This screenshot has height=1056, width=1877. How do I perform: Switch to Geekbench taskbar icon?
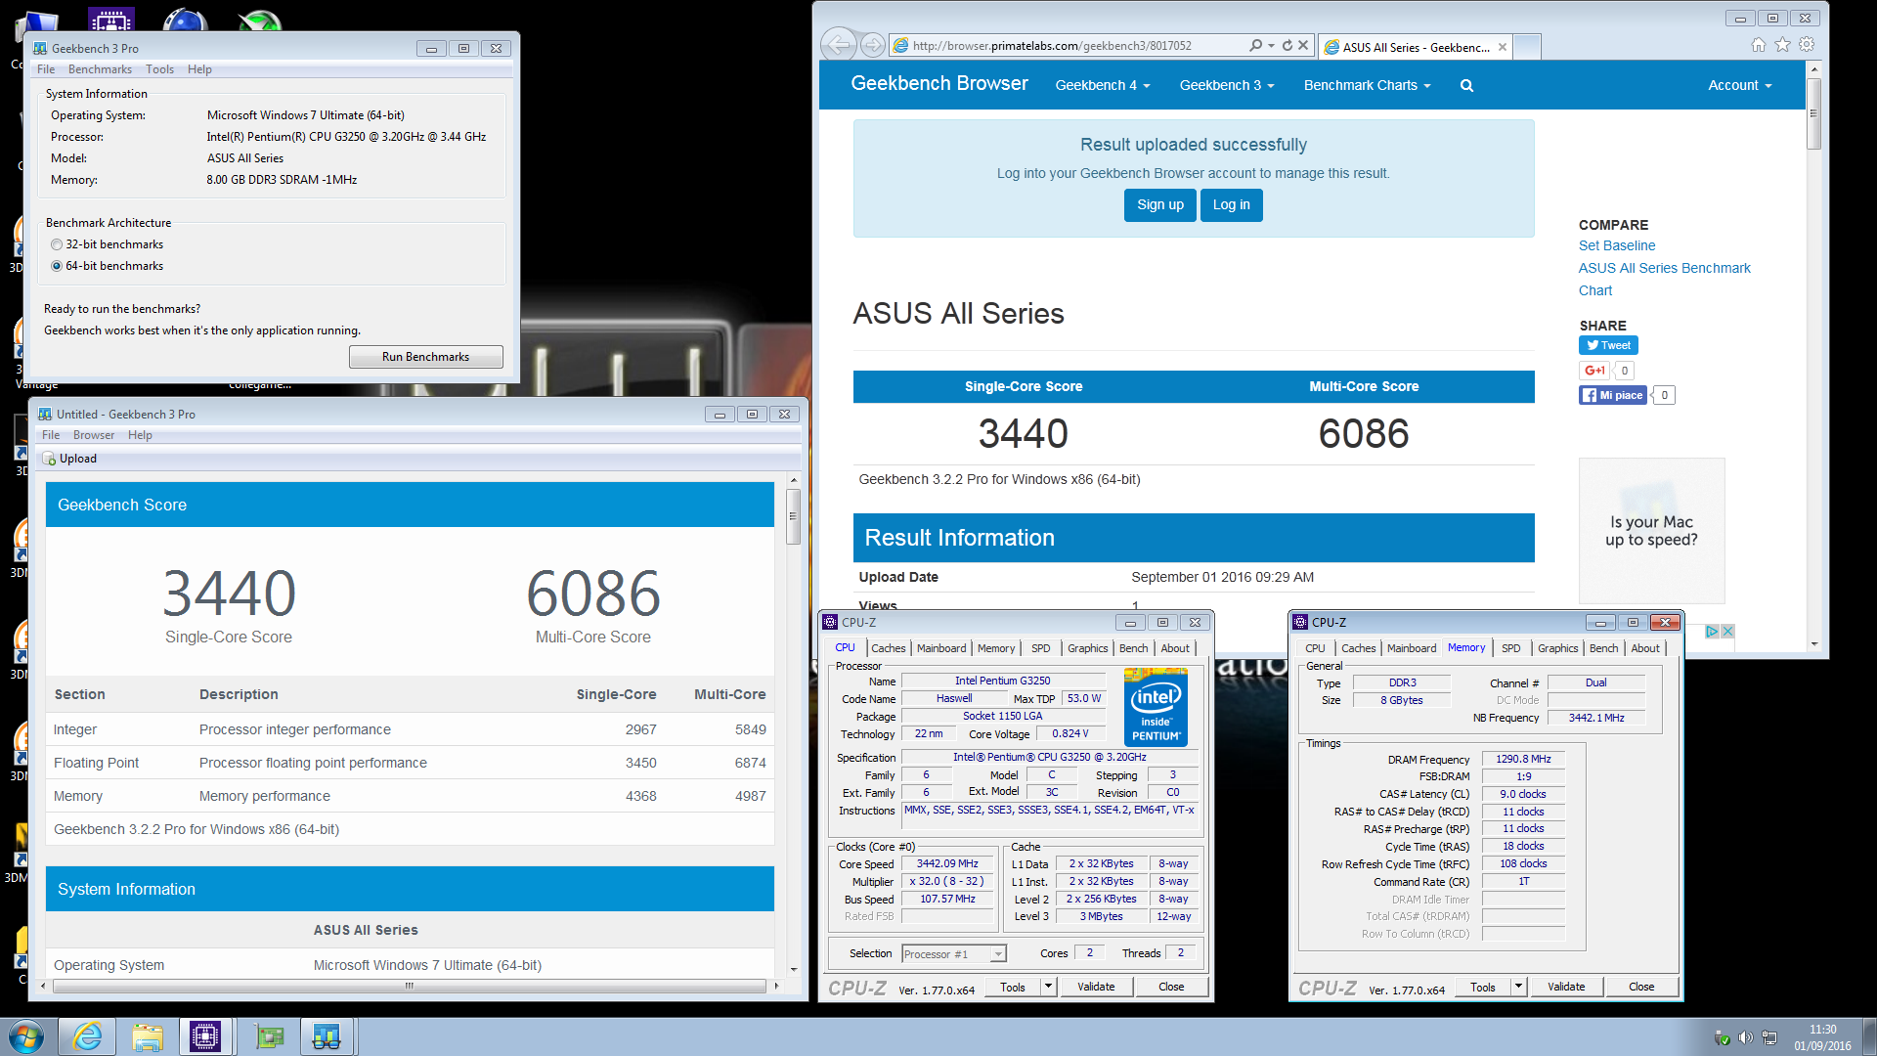pos(326,1036)
